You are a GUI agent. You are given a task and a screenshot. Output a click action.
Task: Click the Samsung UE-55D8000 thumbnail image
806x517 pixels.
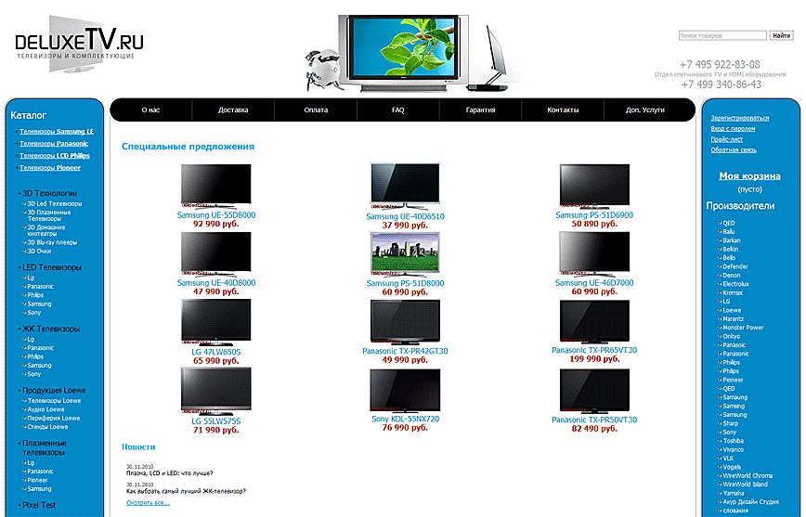pos(215,186)
